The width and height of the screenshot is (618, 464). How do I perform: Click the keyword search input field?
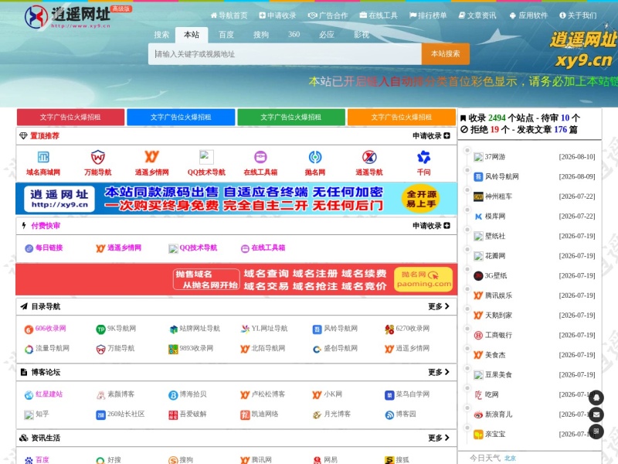click(x=285, y=53)
